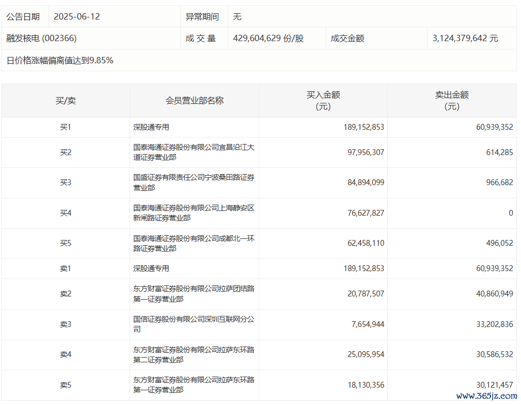This screenshot has width=521, height=404.
Task: Click the 买/卖 column header
Action: [65, 101]
